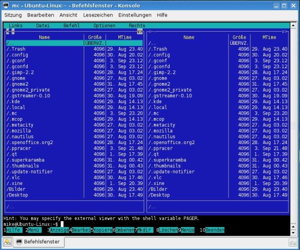
Task: Select the Befehlsfenster session tab
Action: [x=38, y=242]
